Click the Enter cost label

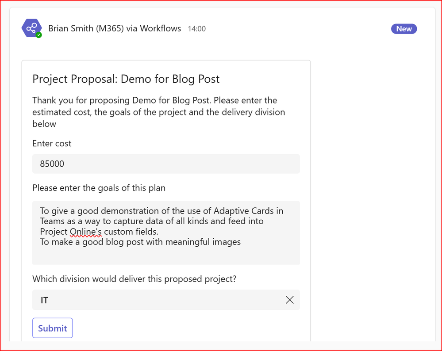pos(52,143)
